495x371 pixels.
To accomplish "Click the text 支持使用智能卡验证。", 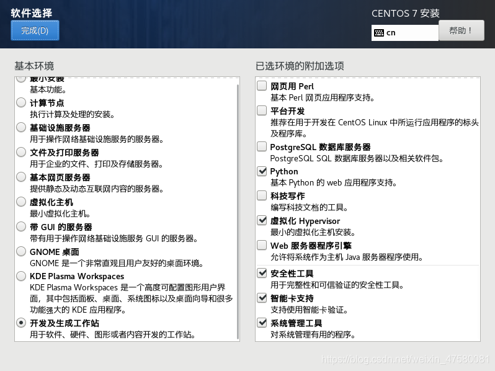I will [310, 310].
